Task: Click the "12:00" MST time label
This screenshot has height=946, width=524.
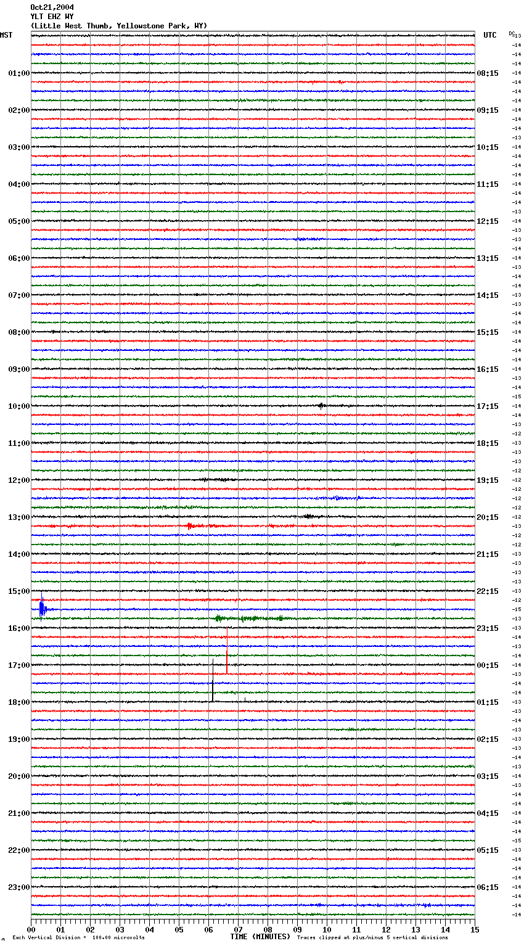Action: [x=19, y=480]
